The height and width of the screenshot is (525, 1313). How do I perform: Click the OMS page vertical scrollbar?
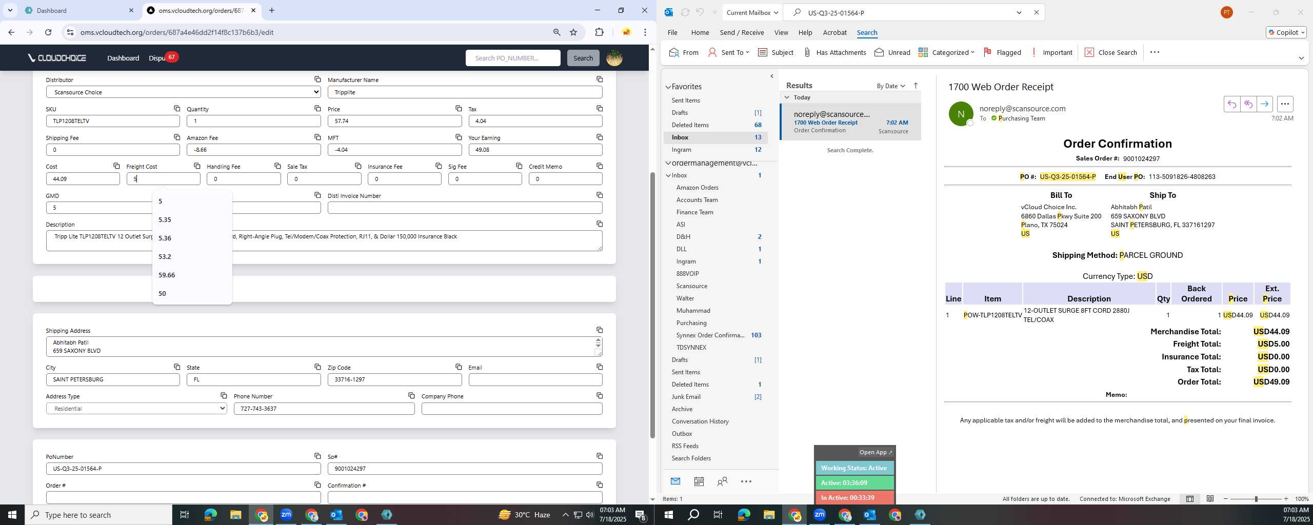pyautogui.click(x=652, y=305)
